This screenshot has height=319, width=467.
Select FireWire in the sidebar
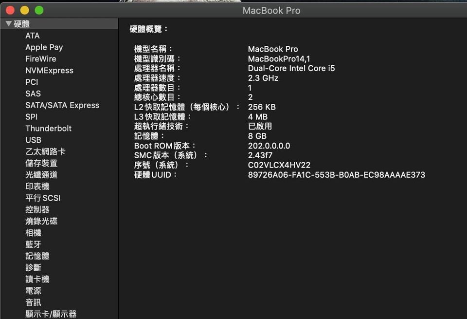coord(41,59)
